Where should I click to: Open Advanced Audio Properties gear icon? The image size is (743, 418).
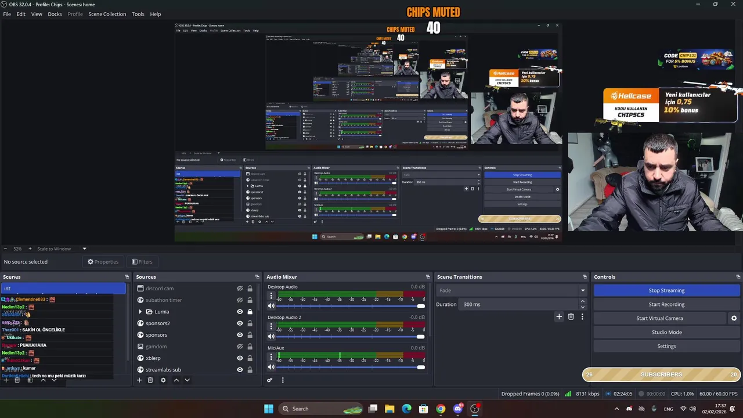pyautogui.click(x=270, y=380)
